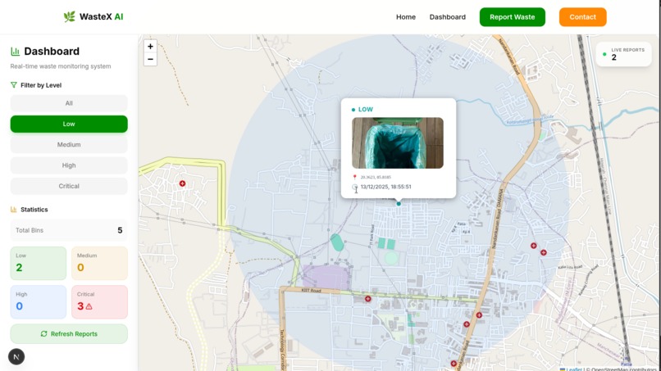
Task: Zoom out the map with minus button
Action: (x=150, y=59)
